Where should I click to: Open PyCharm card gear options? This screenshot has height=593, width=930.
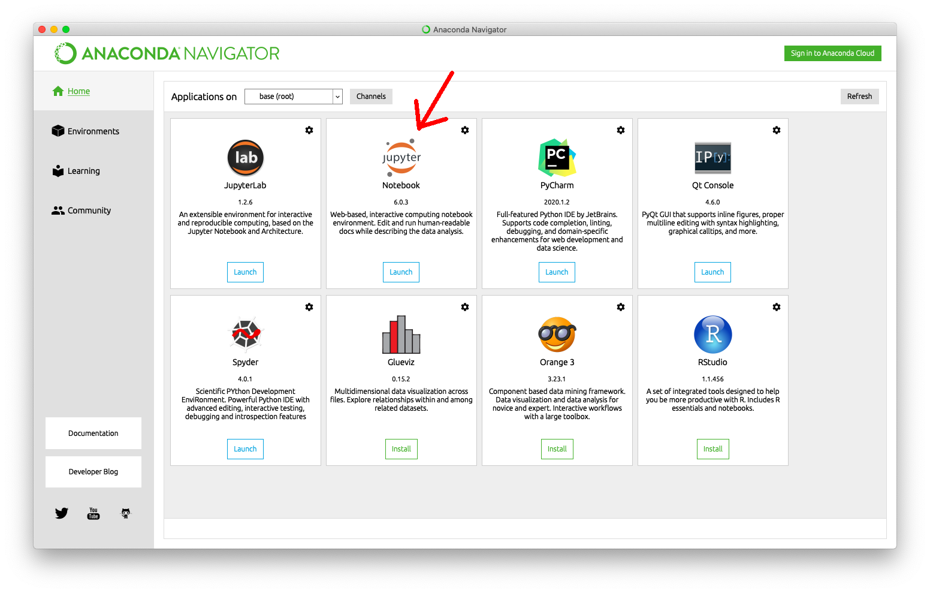coord(621,130)
